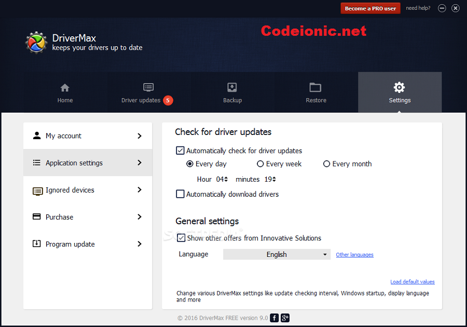Viewport: 467px width, 327px height.
Task: Open My account menu entry
Action: coord(88,136)
